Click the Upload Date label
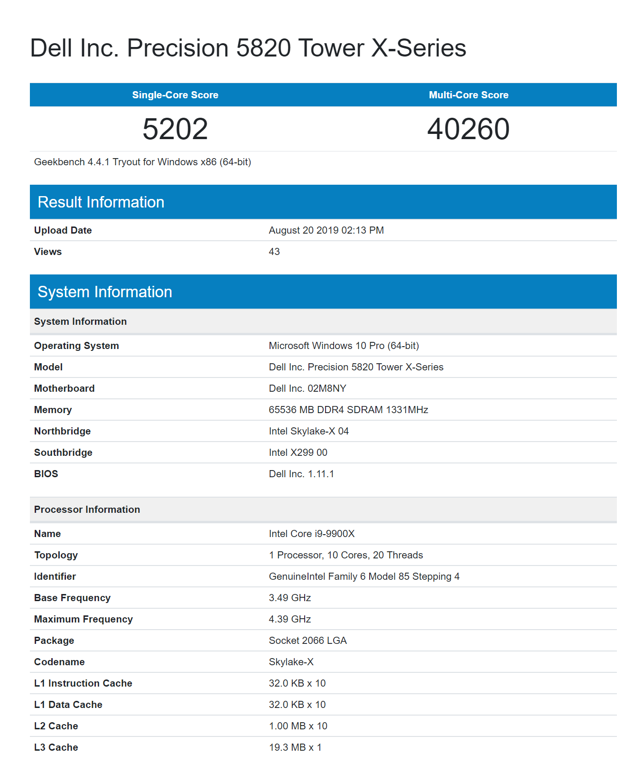 click(63, 230)
